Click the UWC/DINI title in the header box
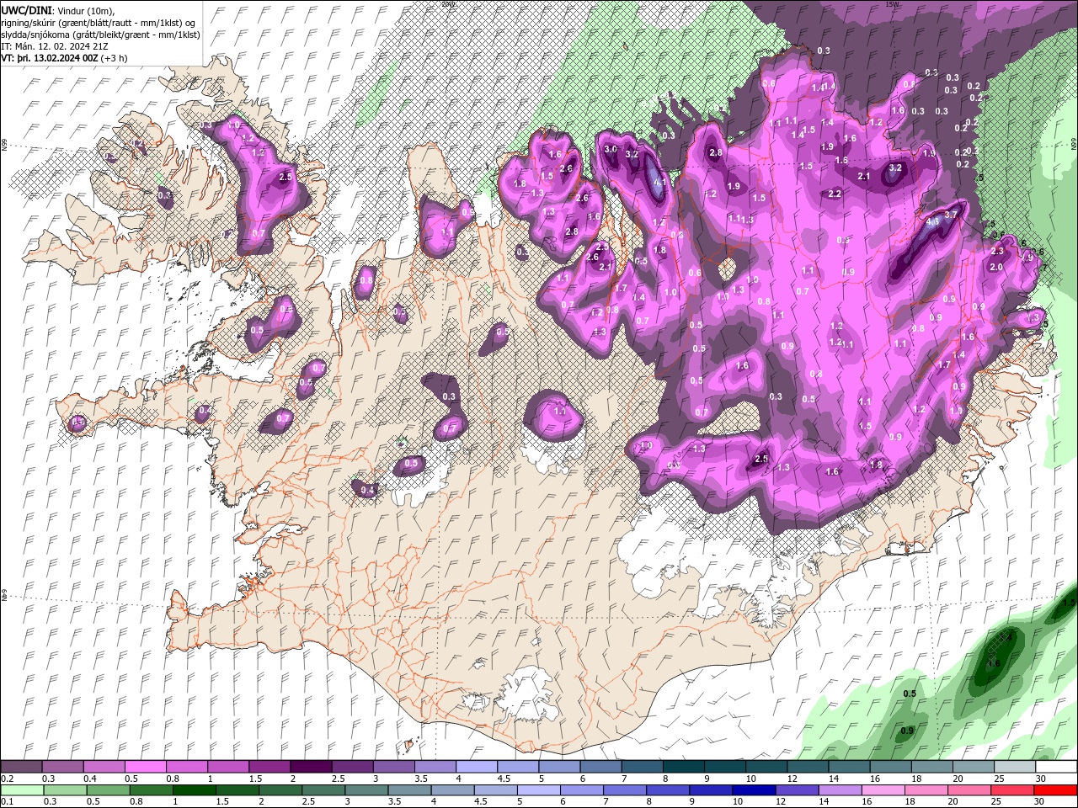 tap(28, 9)
